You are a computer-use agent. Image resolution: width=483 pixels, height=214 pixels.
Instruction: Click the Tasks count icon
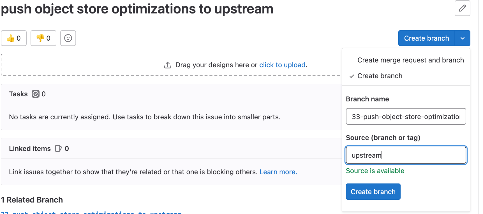(36, 94)
